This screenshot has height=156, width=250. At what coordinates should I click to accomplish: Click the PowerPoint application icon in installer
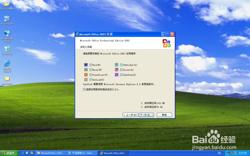[86, 75]
